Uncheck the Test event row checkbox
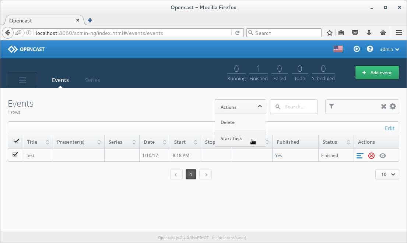This screenshot has height=243, width=407. click(x=15, y=154)
